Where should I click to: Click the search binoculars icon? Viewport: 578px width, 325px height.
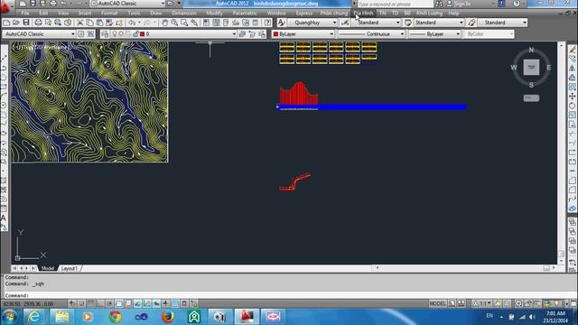tap(439, 4)
